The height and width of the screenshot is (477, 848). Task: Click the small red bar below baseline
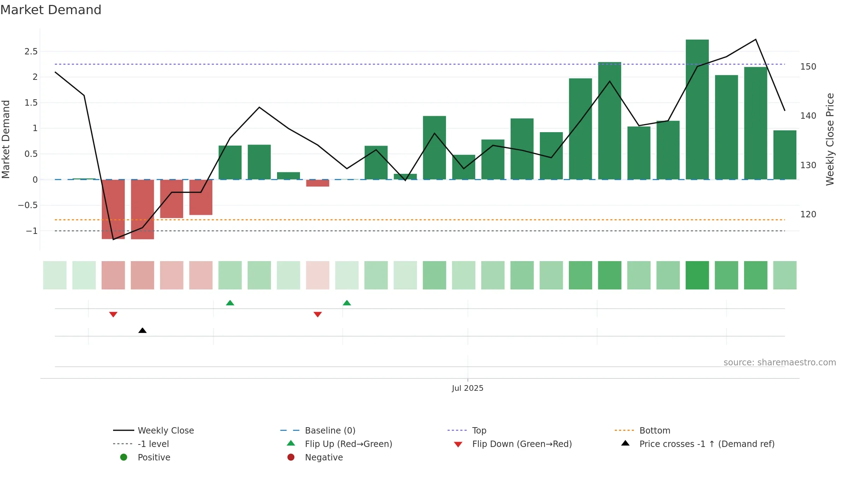pos(318,183)
